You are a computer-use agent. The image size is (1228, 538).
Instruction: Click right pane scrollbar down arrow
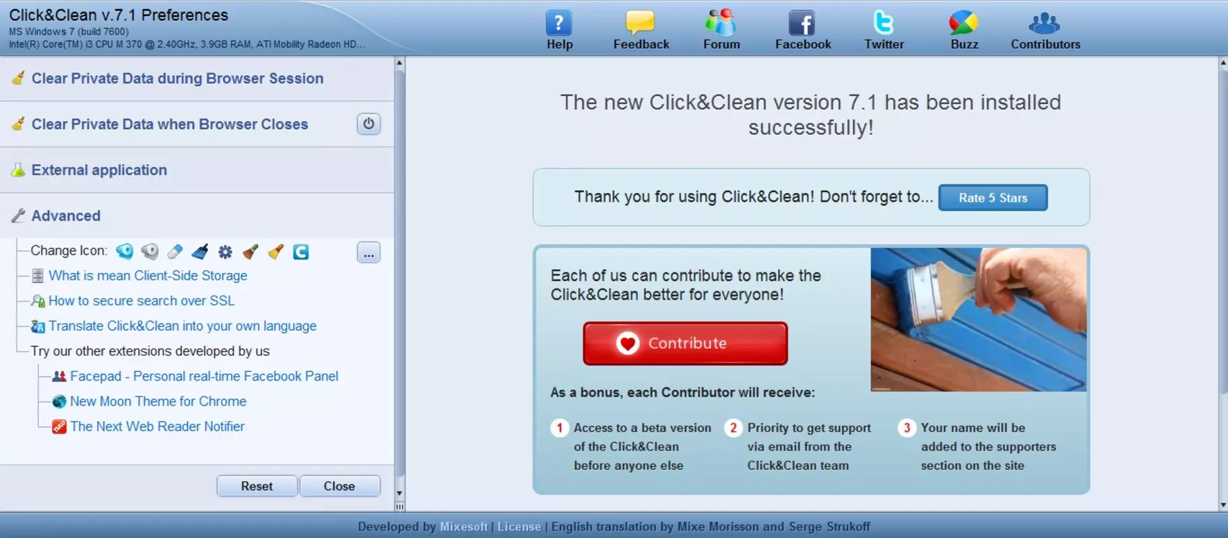pos(1223,505)
